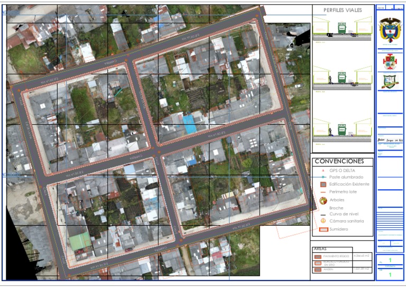Click the Arboles tree symbol in legend
The image size is (406, 287).
pos(323,200)
